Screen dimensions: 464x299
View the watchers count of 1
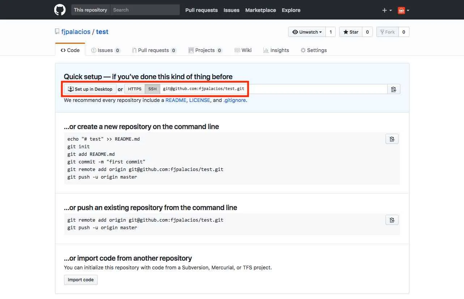tap(331, 32)
